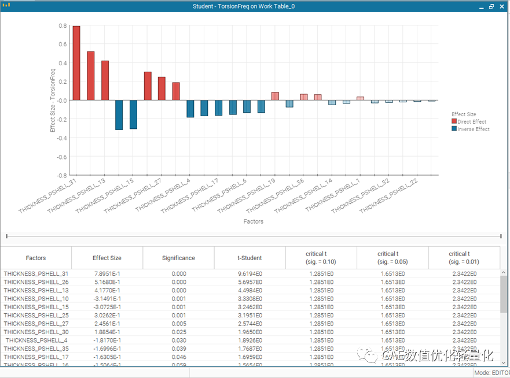This screenshot has height=378, width=510.
Task: Sort by Effect Size column header
Action: [107, 258]
